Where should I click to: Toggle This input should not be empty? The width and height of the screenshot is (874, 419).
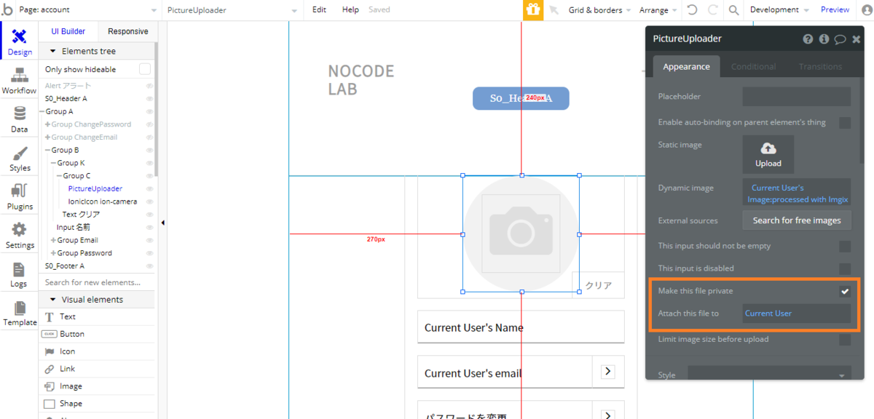[x=845, y=246]
